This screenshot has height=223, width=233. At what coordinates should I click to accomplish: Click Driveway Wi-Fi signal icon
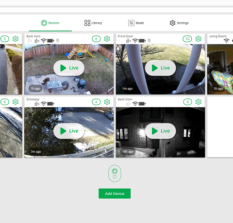(x=44, y=104)
